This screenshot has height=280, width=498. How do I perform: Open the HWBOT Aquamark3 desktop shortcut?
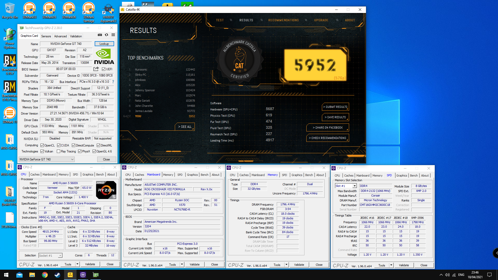108,13
